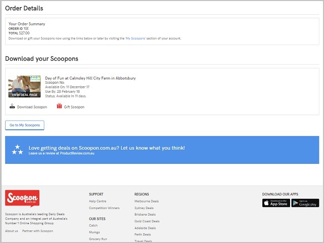Click the Download your Scoopons heading

pos(42,59)
